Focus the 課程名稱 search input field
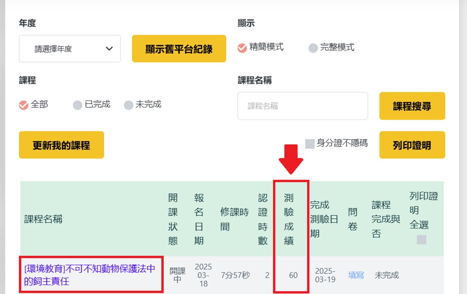467x294 pixels. pyautogui.click(x=302, y=106)
